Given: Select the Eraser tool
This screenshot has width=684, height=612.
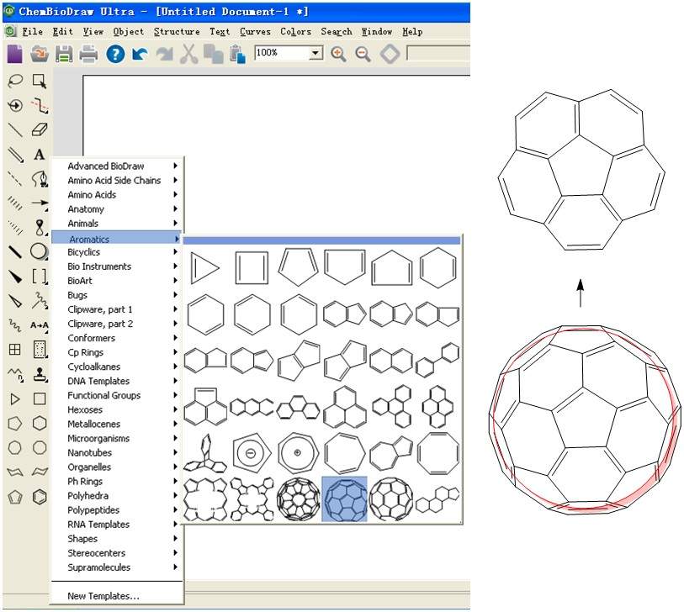Looking at the screenshot, I should [40, 129].
